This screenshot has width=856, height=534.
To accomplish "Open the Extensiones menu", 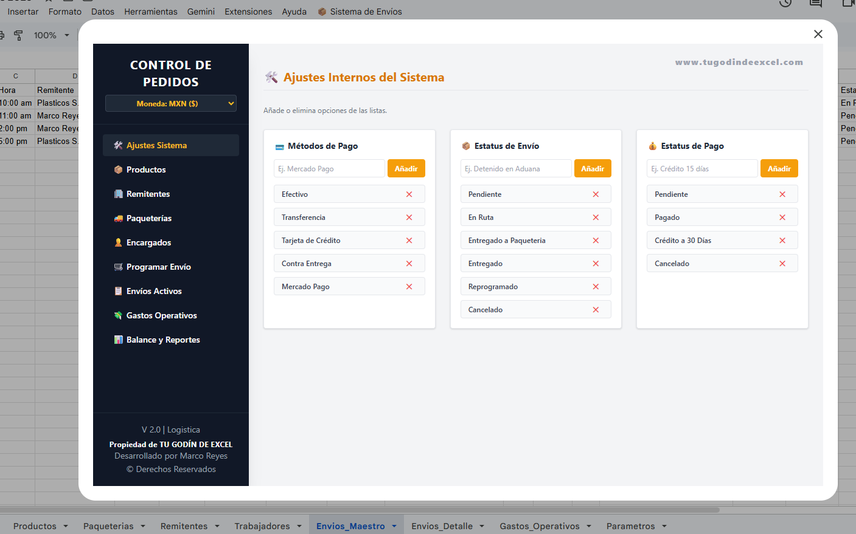I will pos(248,12).
